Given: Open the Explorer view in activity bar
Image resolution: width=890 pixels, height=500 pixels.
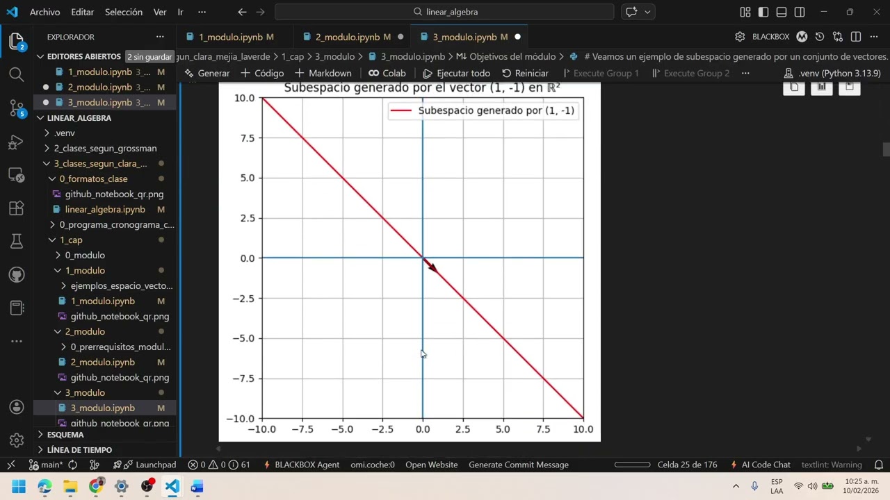Looking at the screenshot, I should [17, 41].
